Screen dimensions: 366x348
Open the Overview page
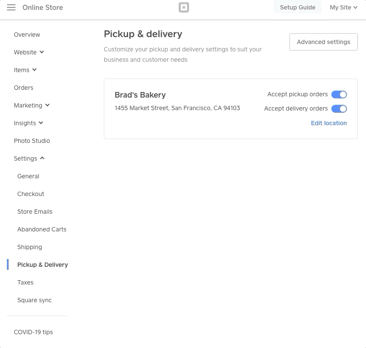click(x=27, y=35)
